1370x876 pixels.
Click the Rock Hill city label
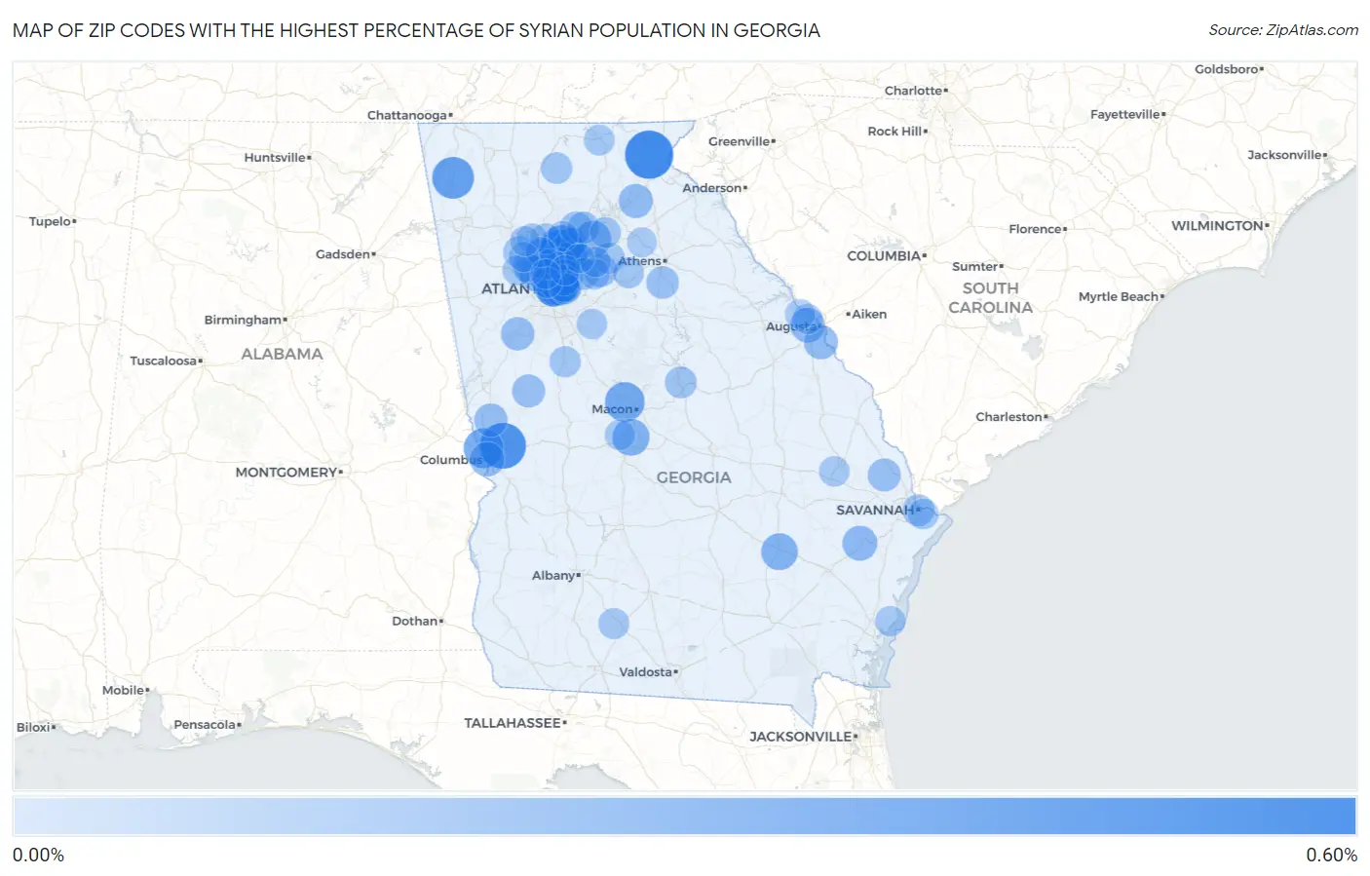pyautogui.click(x=894, y=131)
